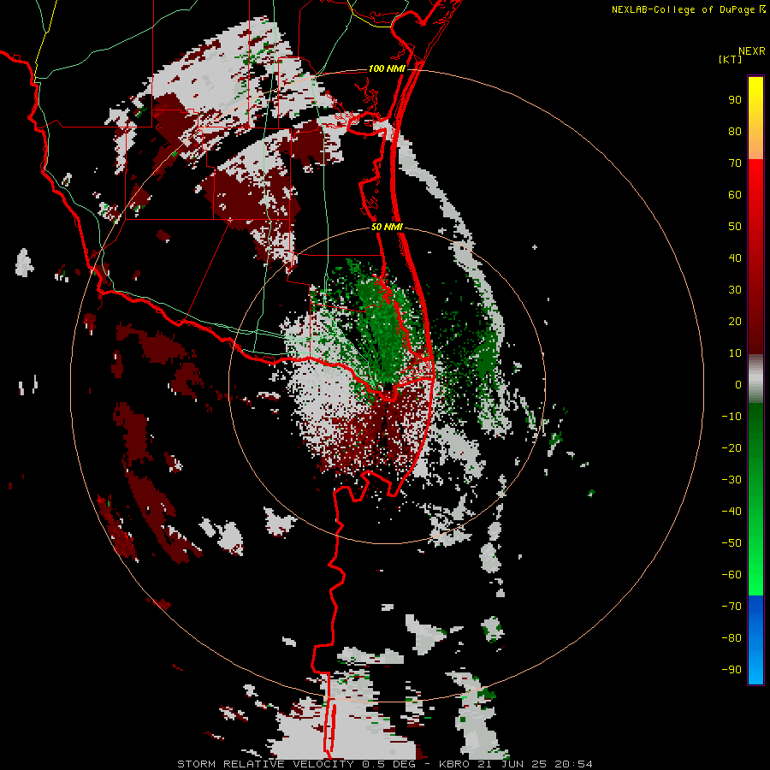Click the Storm Relative Velocity KBRO caption text
This screenshot has width=770, height=770.
coord(384,764)
